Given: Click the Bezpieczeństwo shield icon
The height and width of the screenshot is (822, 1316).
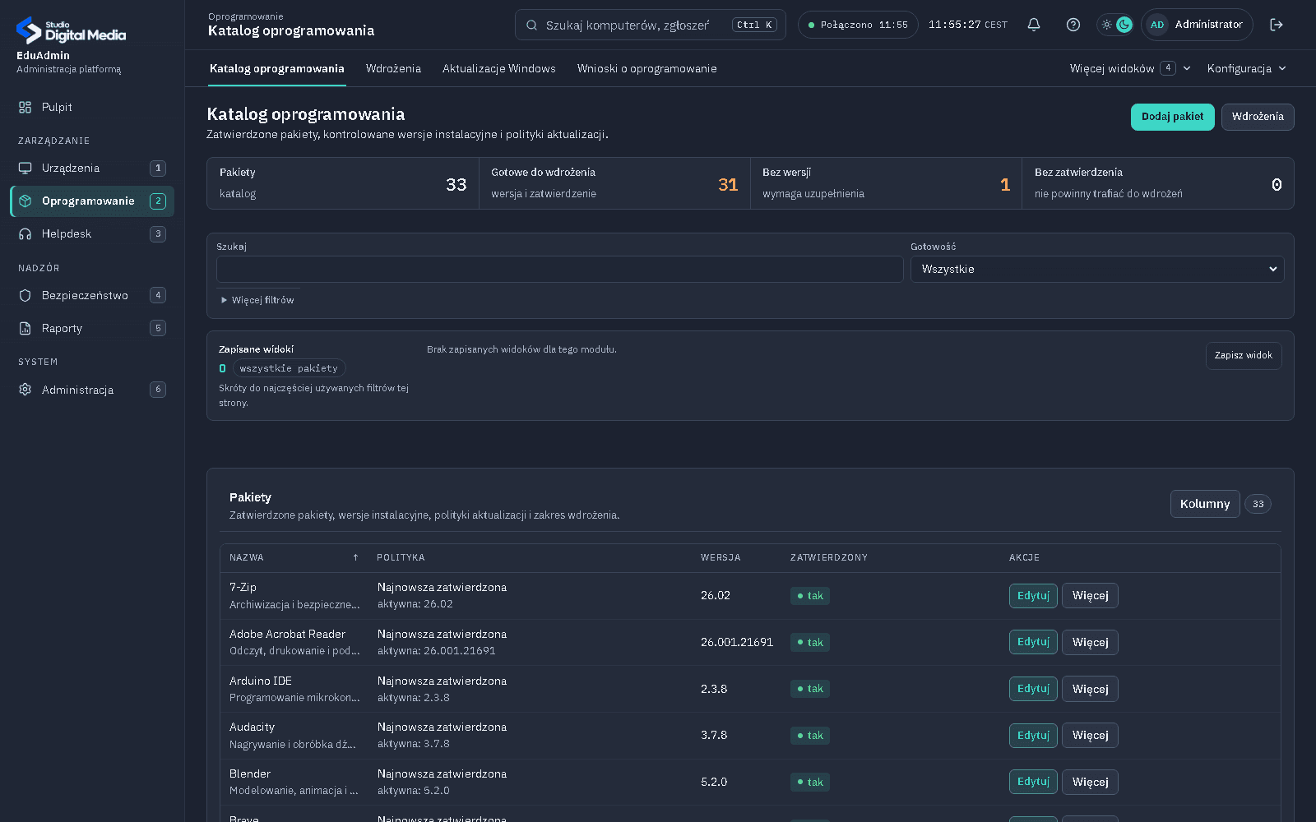Looking at the screenshot, I should (x=25, y=295).
